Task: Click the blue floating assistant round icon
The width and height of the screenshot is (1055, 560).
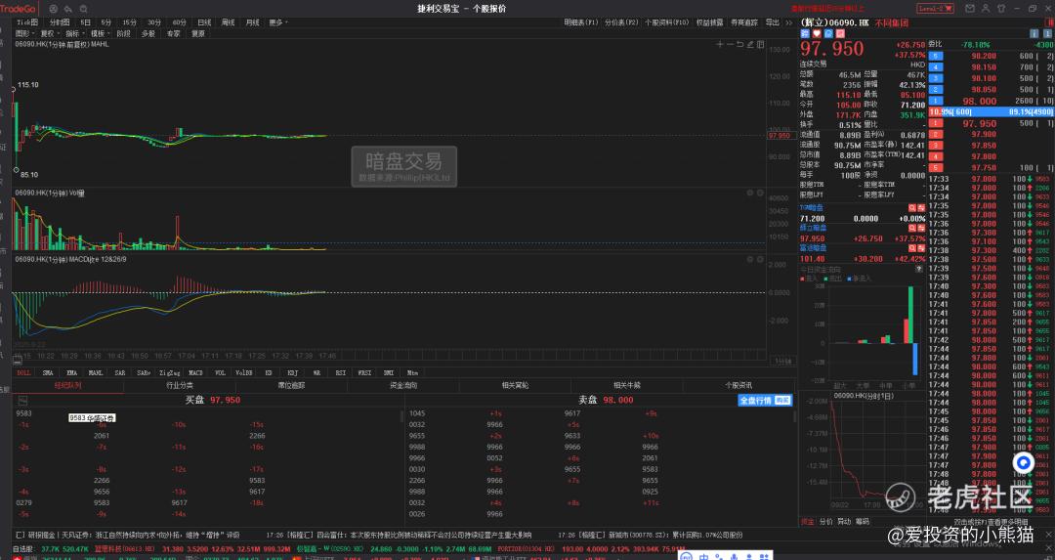Action: pyautogui.click(x=1024, y=463)
